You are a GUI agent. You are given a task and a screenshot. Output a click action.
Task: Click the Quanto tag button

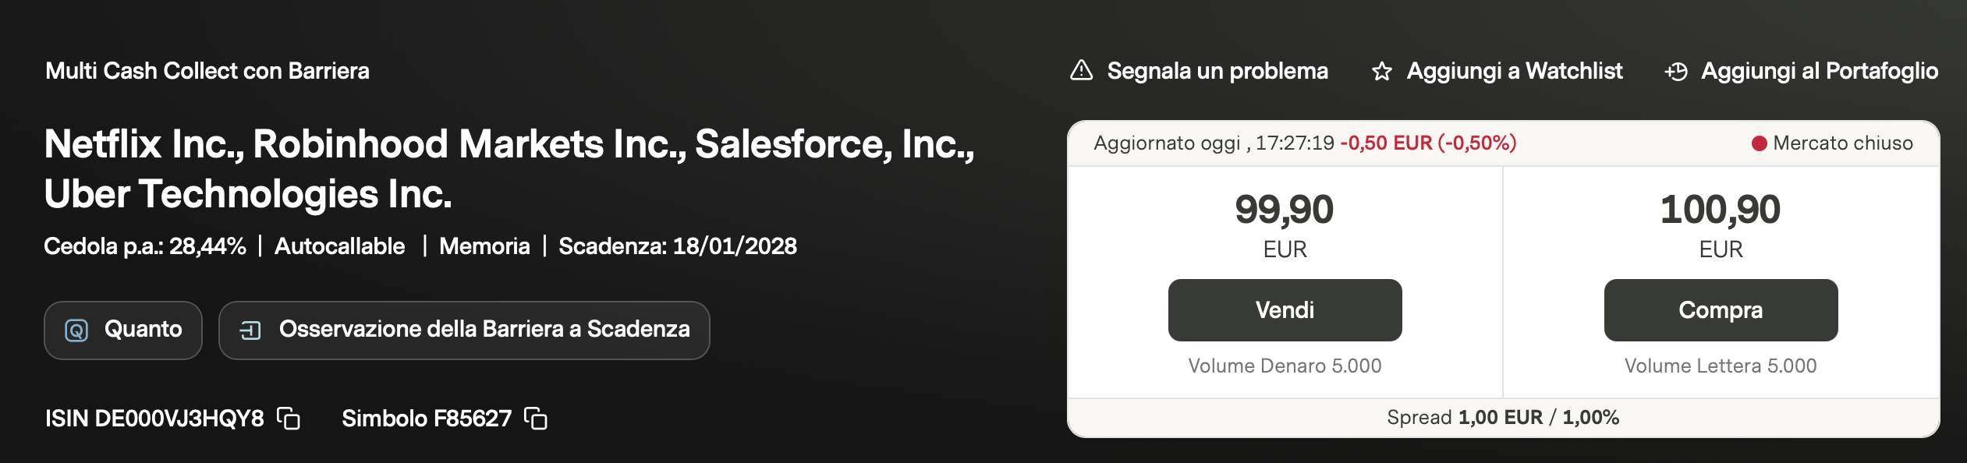123,330
